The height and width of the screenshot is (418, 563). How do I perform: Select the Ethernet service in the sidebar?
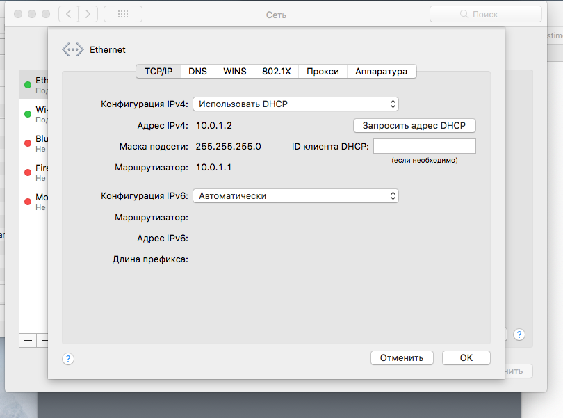(34, 85)
